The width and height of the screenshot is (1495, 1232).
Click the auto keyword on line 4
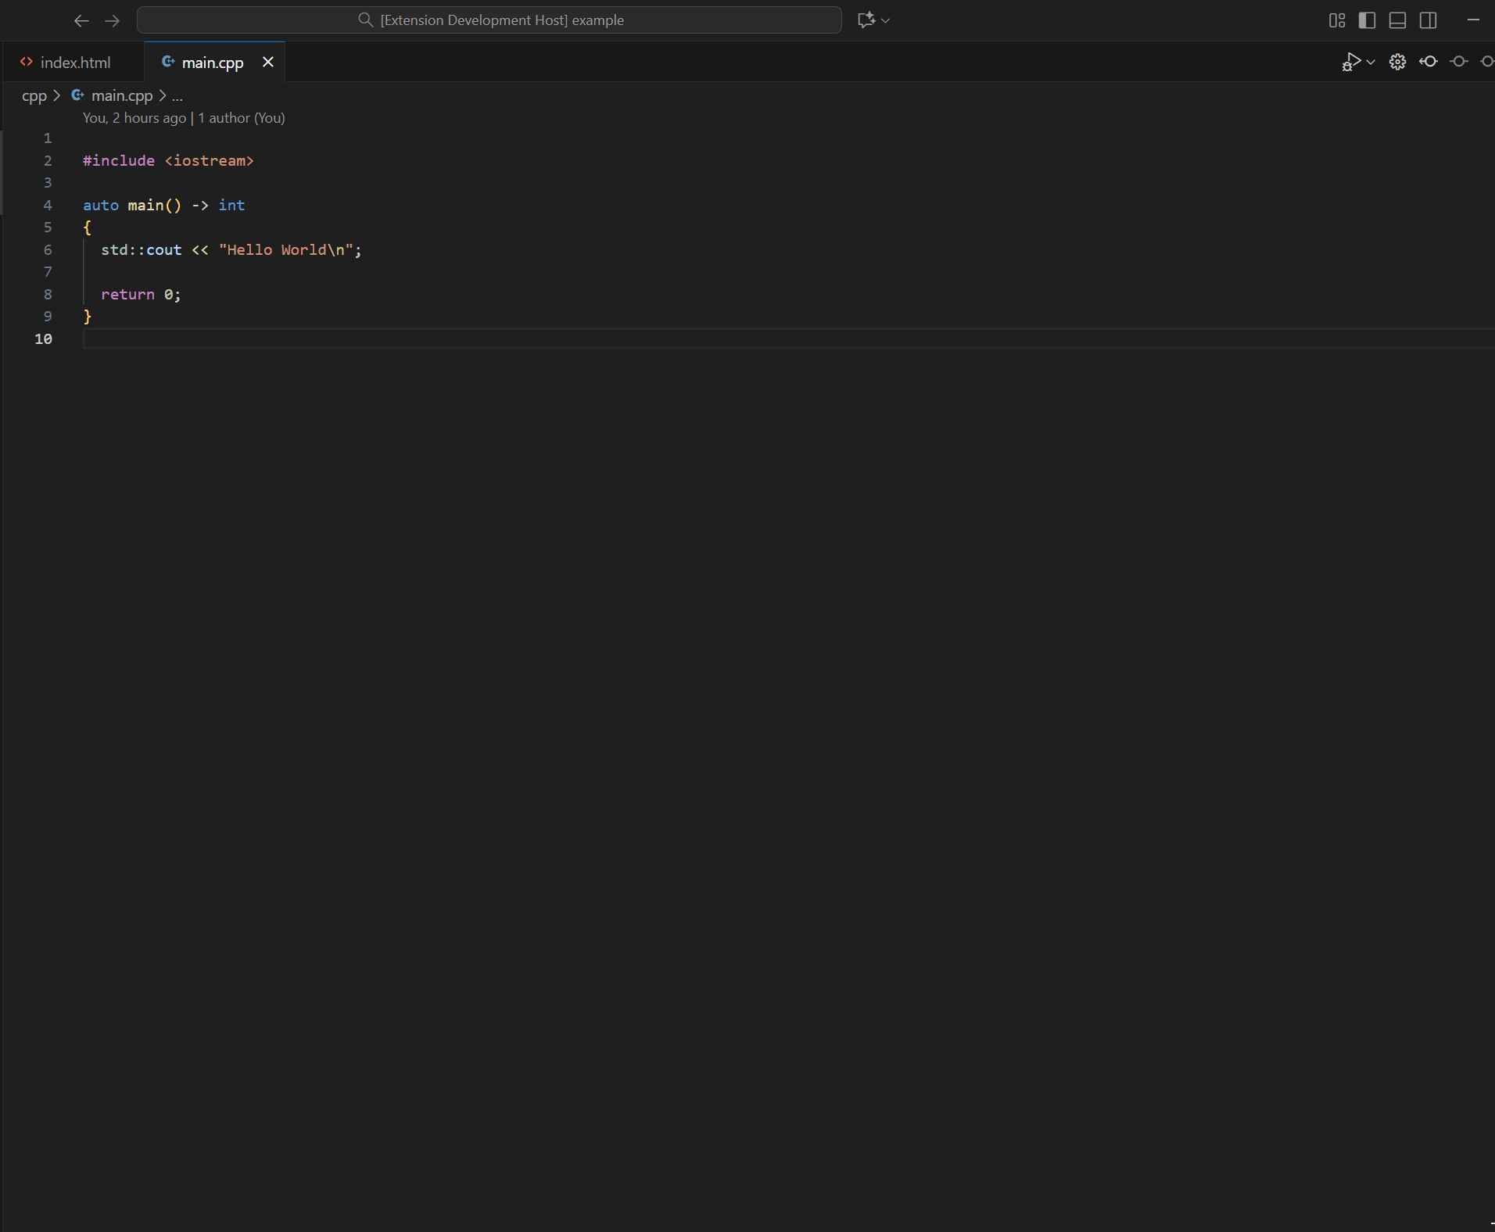pos(101,205)
